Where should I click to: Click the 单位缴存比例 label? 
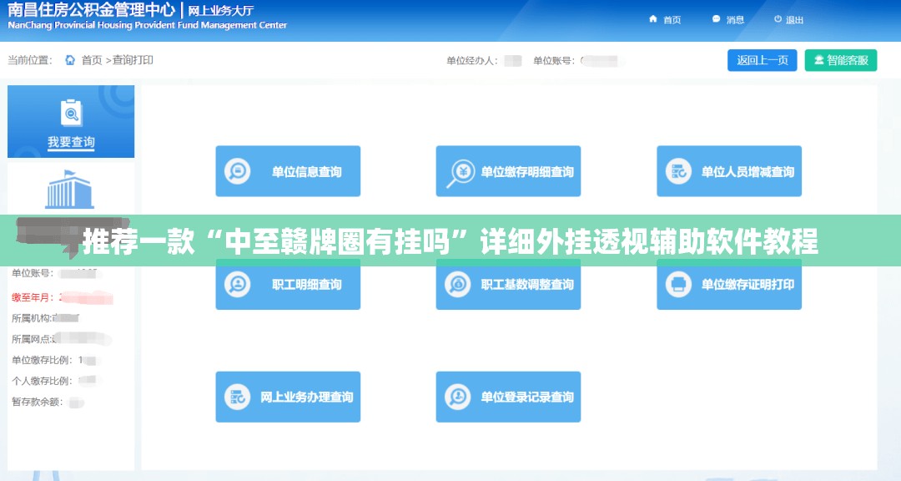tap(42, 360)
